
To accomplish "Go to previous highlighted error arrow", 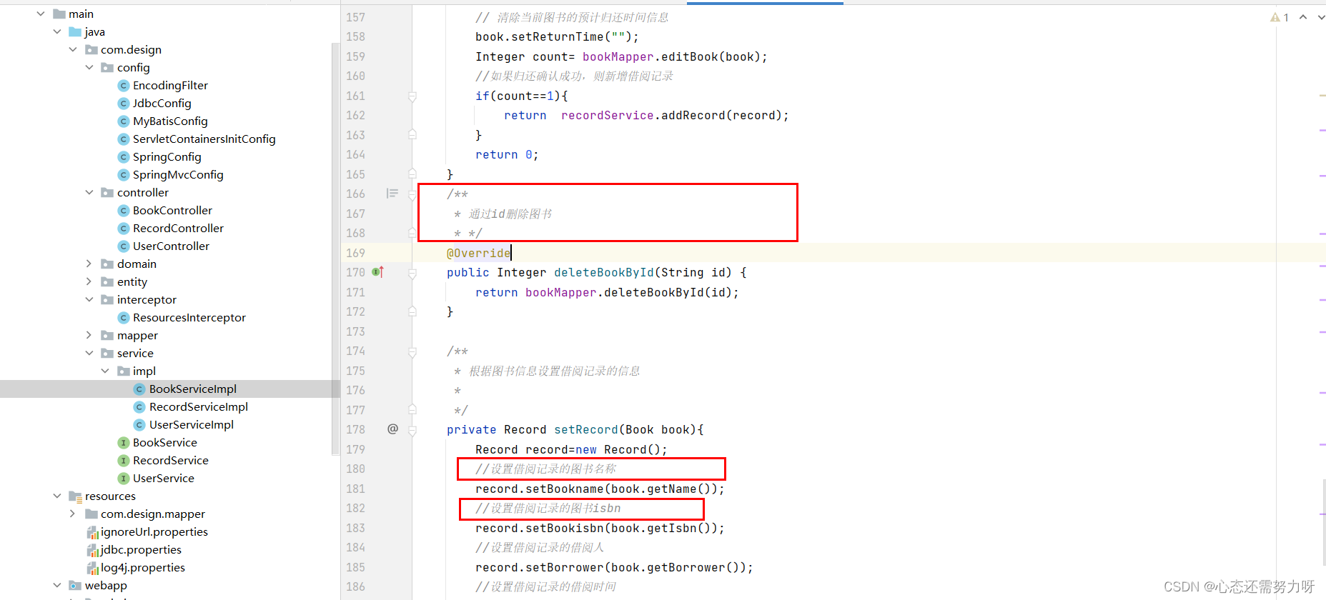I will tap(1303, 17).
